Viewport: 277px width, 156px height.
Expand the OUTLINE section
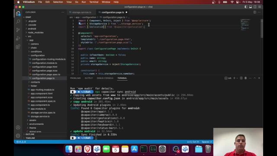tap(30, 134)
